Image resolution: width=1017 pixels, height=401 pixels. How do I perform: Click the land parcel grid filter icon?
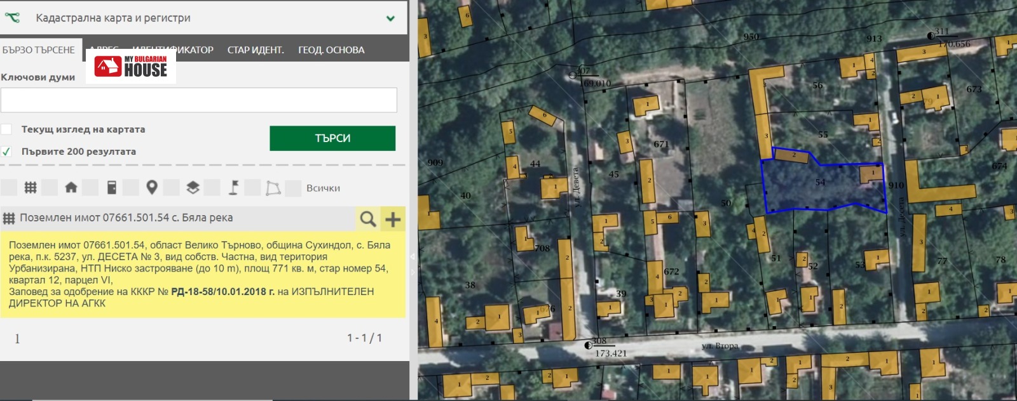point(30,188)
